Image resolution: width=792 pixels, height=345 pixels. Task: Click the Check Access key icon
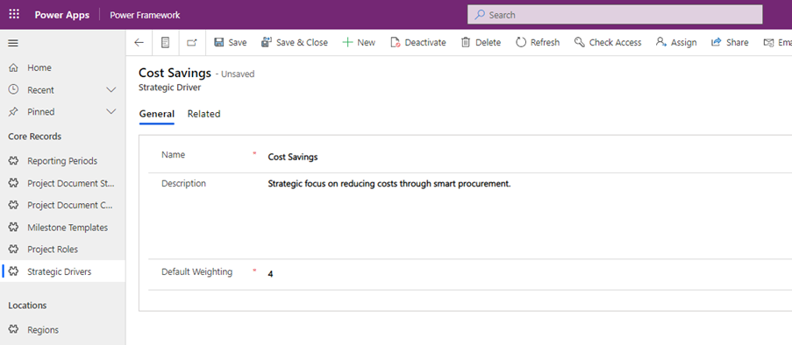[580, 42]
